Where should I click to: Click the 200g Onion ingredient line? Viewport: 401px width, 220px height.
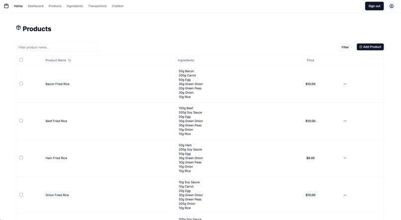(x=187, y=204)
